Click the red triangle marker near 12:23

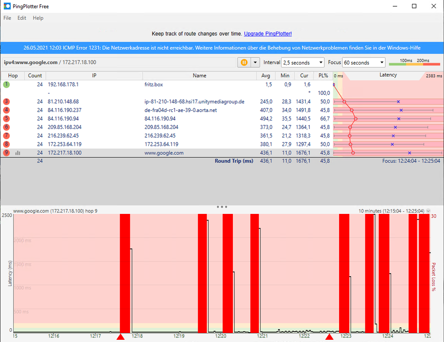point(329,337)
